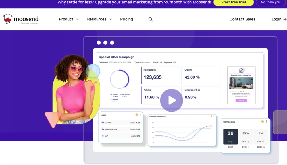Click the Special Offer email preview thumbnail
Viewport: 287px width, 165px height.
241,85
